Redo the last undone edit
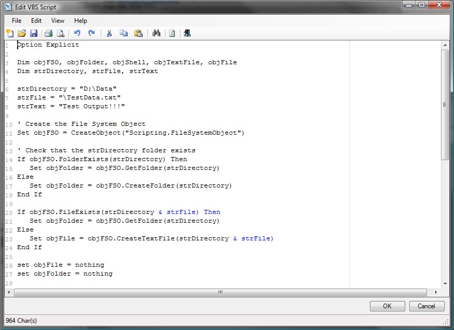 (x=92, y=33)
